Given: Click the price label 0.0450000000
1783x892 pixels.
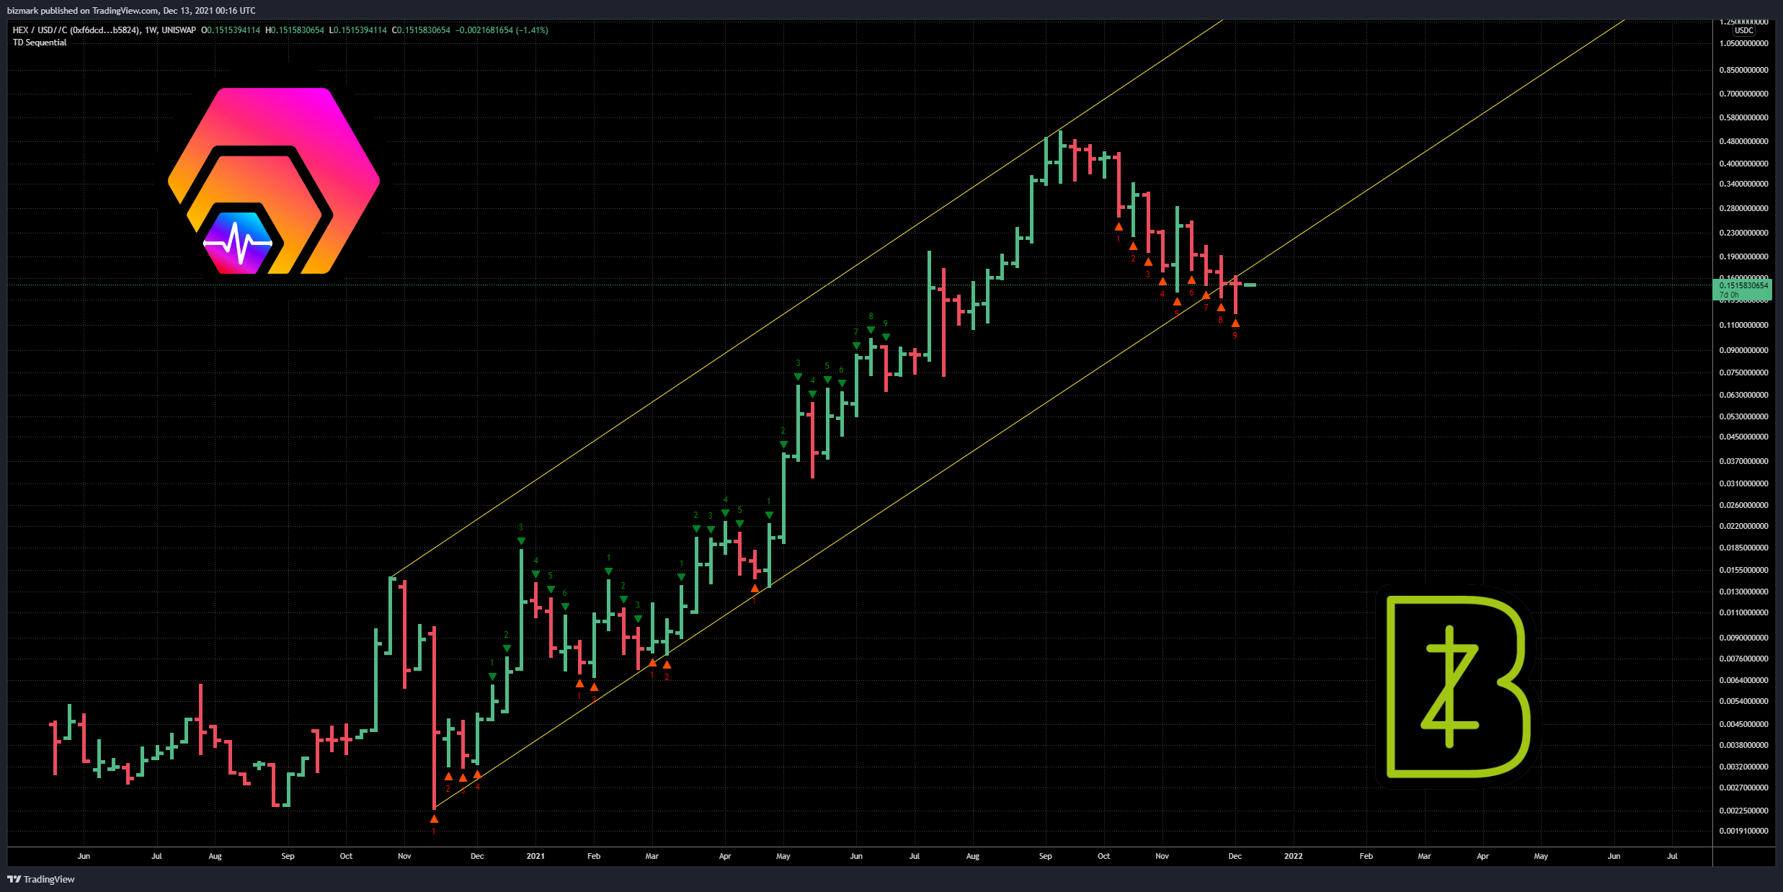Looking at the screenshot, I should (x=1743, y=437).
